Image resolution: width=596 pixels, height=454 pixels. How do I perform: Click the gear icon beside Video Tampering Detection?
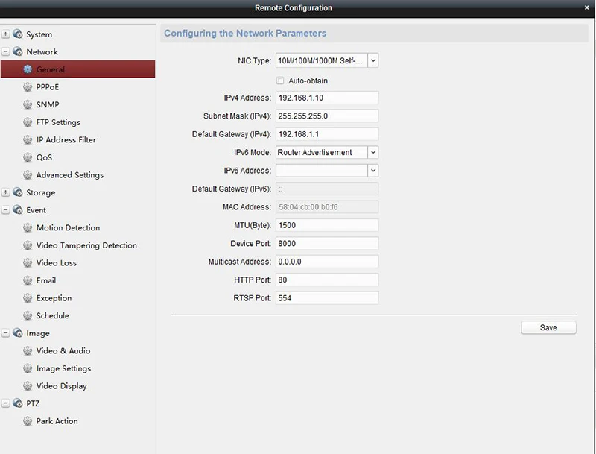click(28, 245)
